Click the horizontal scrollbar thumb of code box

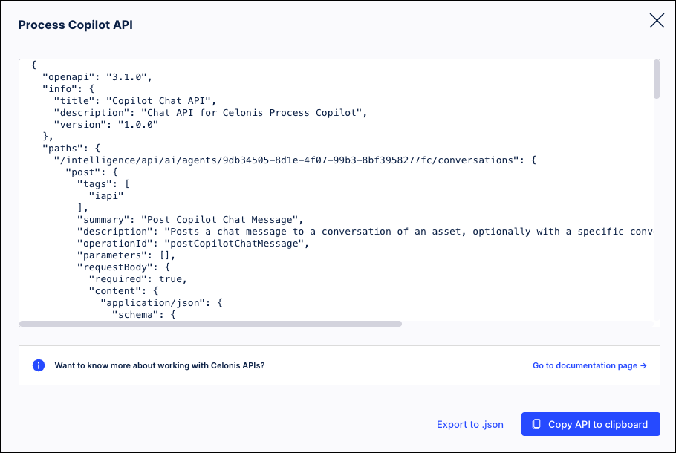[210, 324]
